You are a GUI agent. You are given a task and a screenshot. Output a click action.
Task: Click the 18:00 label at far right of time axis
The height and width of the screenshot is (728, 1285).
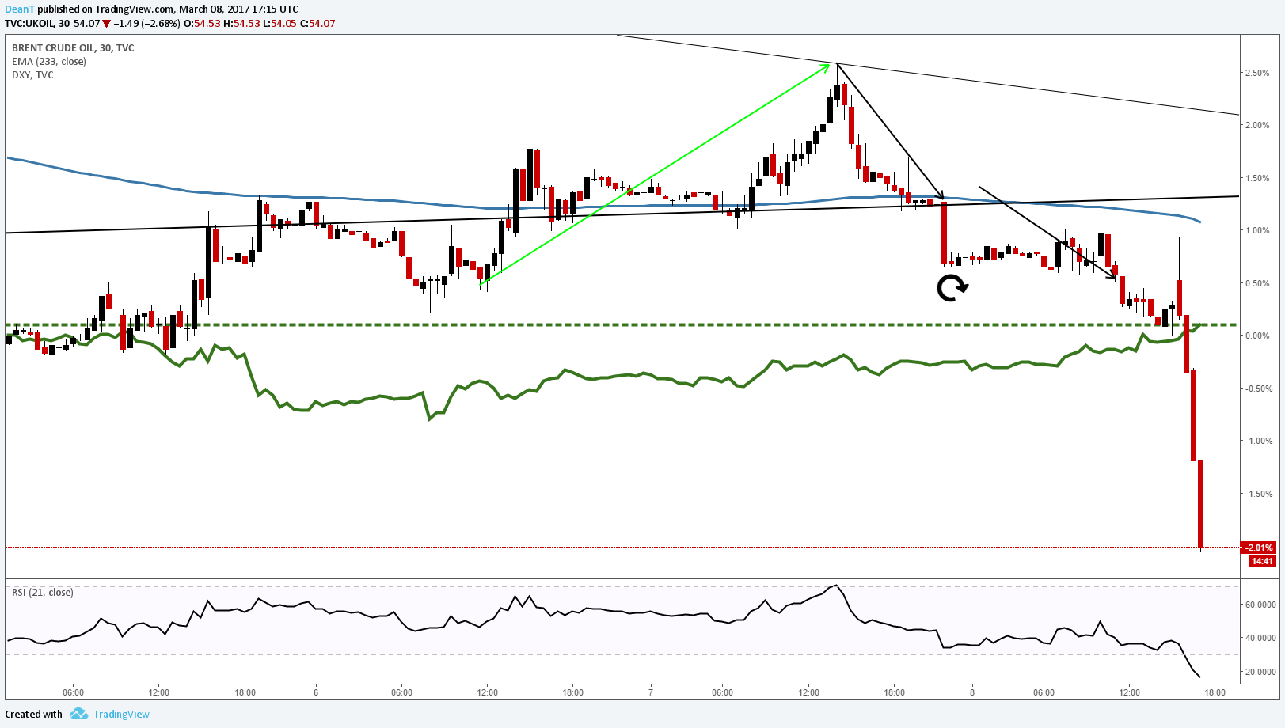tap(1215, 692)
